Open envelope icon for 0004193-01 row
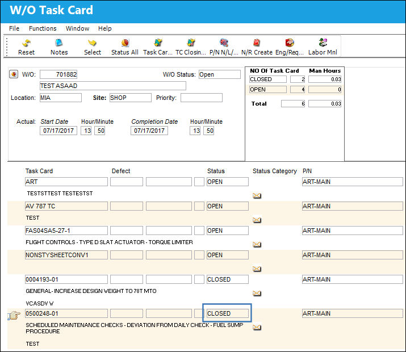 257,293
